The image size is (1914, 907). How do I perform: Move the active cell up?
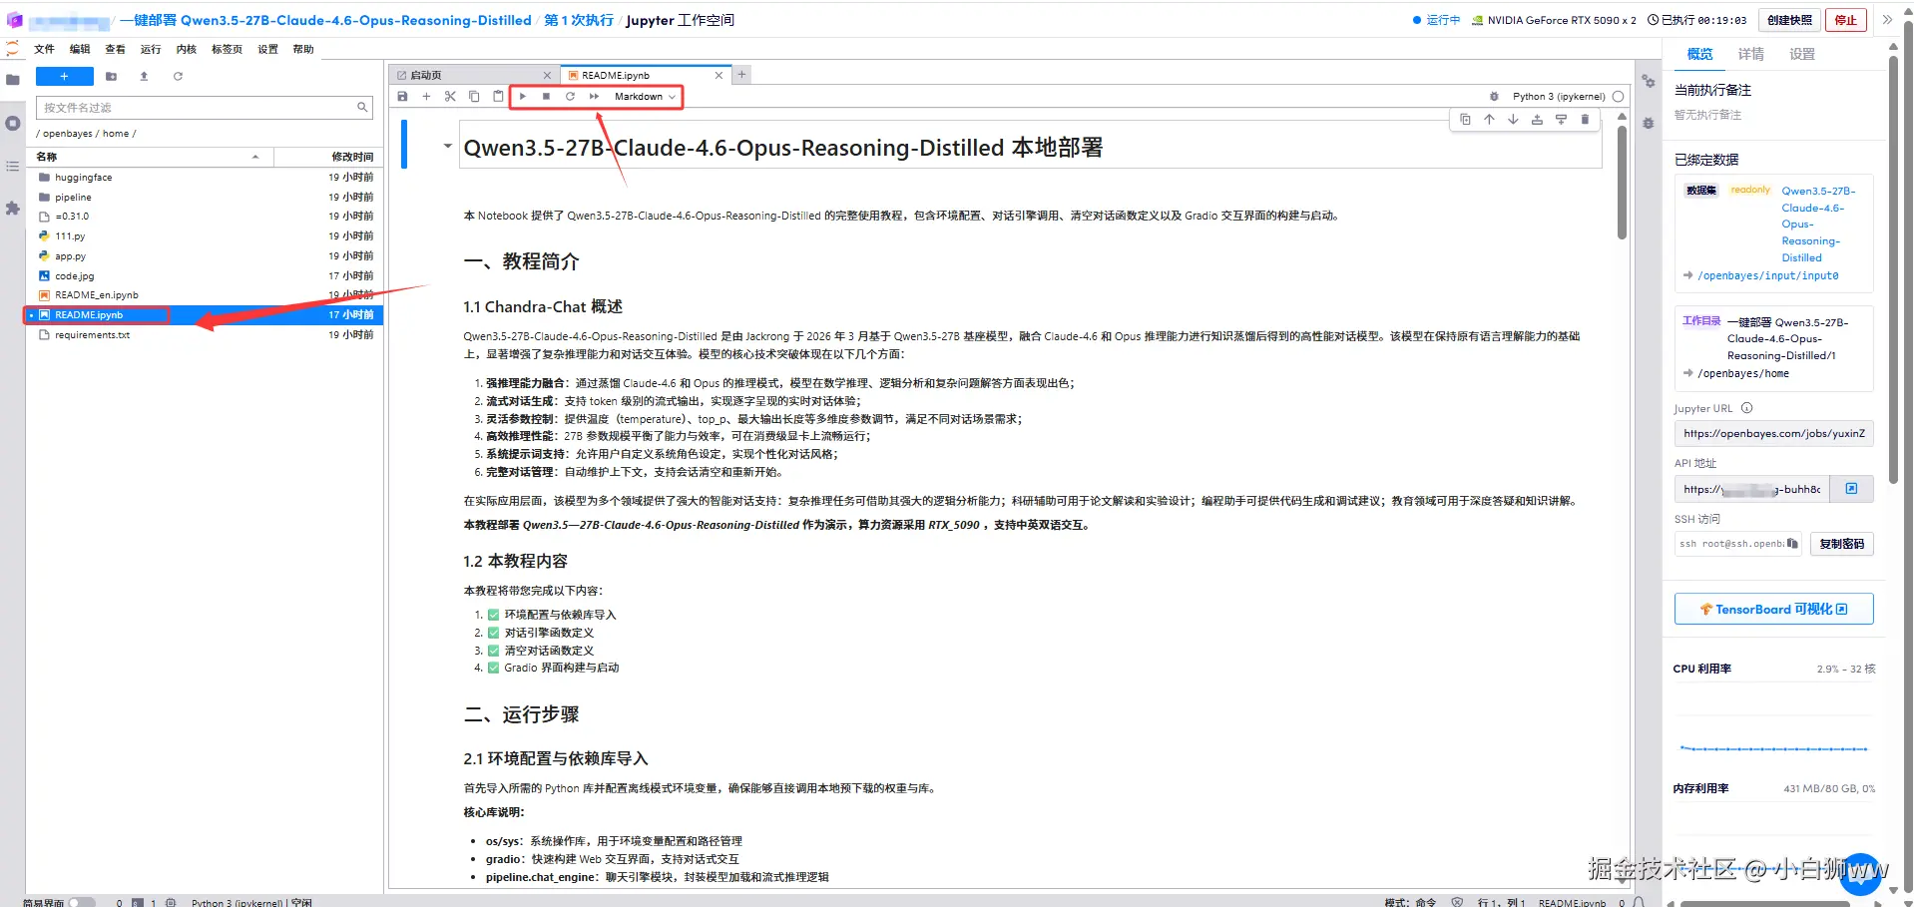point(1489,120)
